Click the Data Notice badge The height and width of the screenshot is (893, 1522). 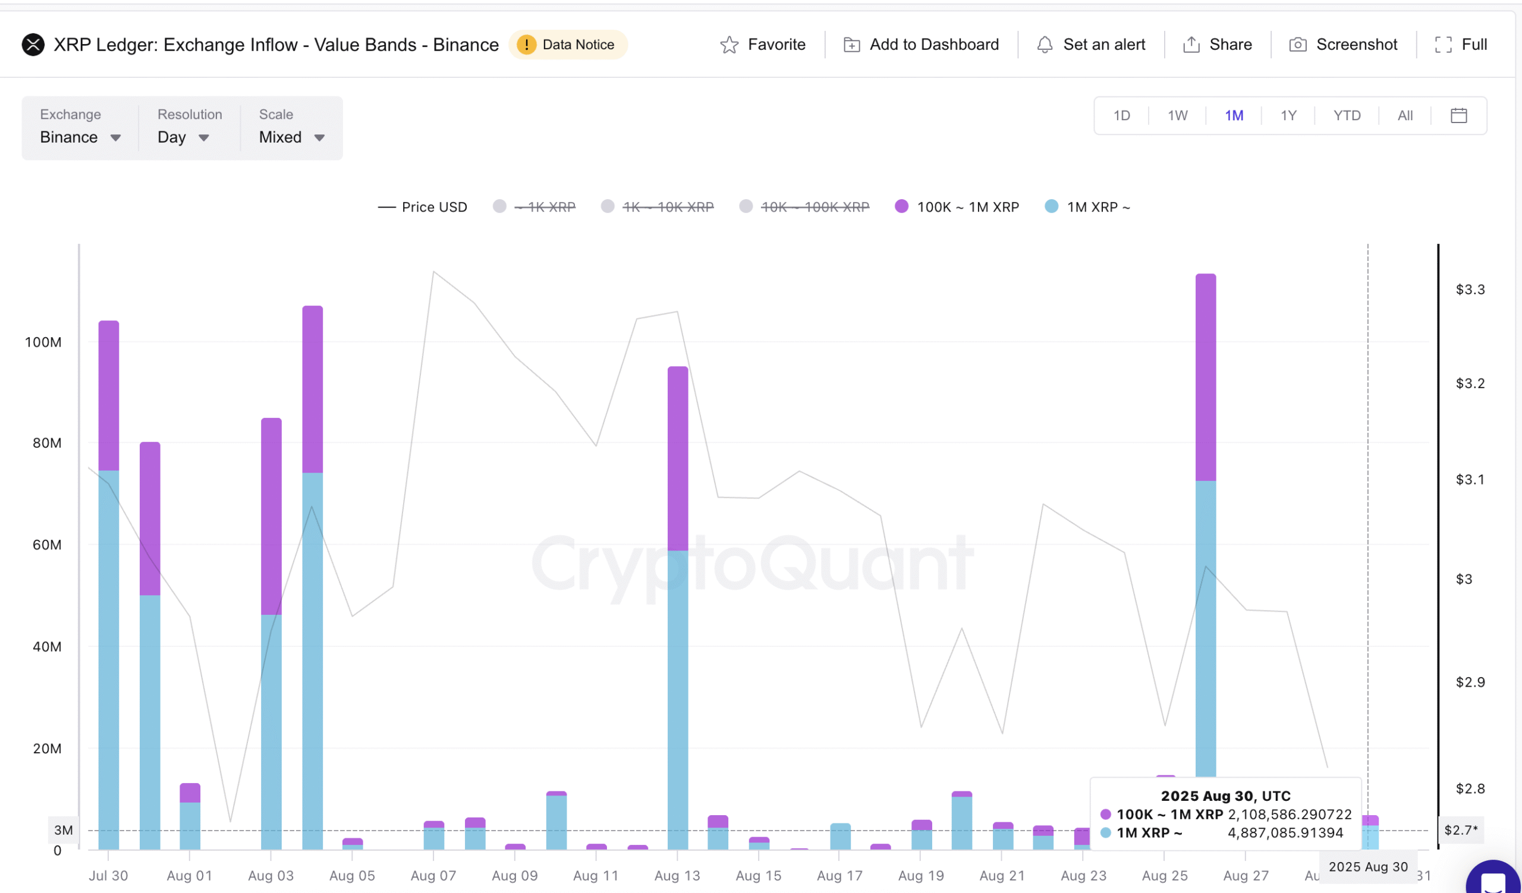pyautogui.click(x=568, y=44)
